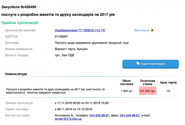
Task: Click the green "Прийом пропозицій" status heading
Action: [x=20, y=23]
